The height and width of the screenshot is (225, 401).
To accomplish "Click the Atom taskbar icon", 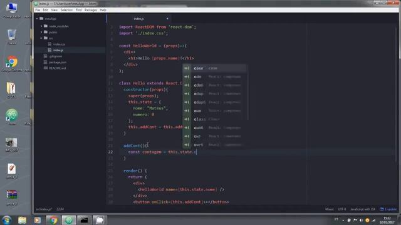I will pos(68,220).
